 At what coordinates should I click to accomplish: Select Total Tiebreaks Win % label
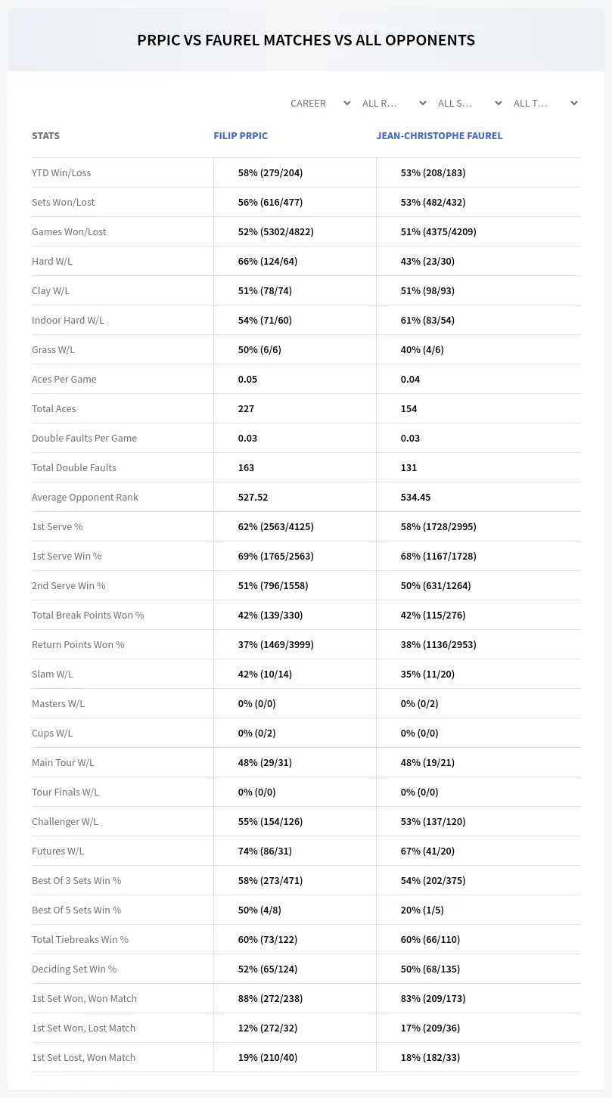coord(80,939)
